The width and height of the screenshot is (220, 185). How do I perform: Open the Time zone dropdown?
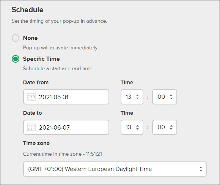click(x=115, y=169)
